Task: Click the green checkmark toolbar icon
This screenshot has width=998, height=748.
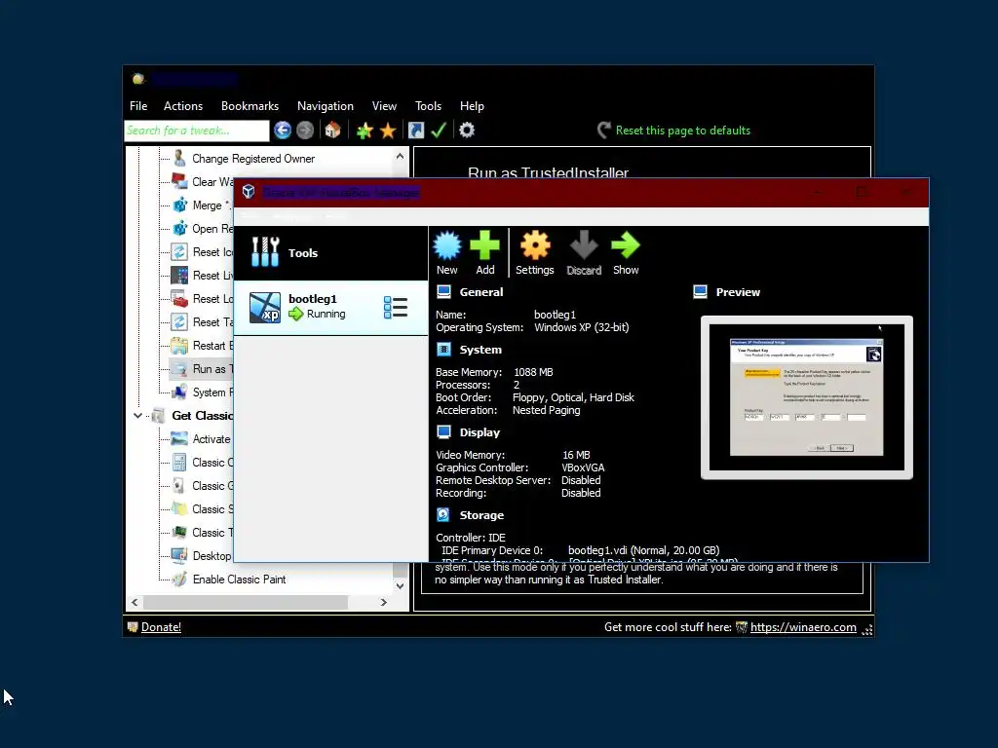Action: click(439, 131)
